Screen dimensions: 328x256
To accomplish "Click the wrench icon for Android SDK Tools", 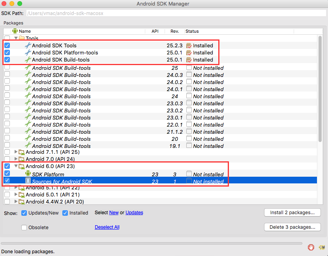I will tap(28, 45).
